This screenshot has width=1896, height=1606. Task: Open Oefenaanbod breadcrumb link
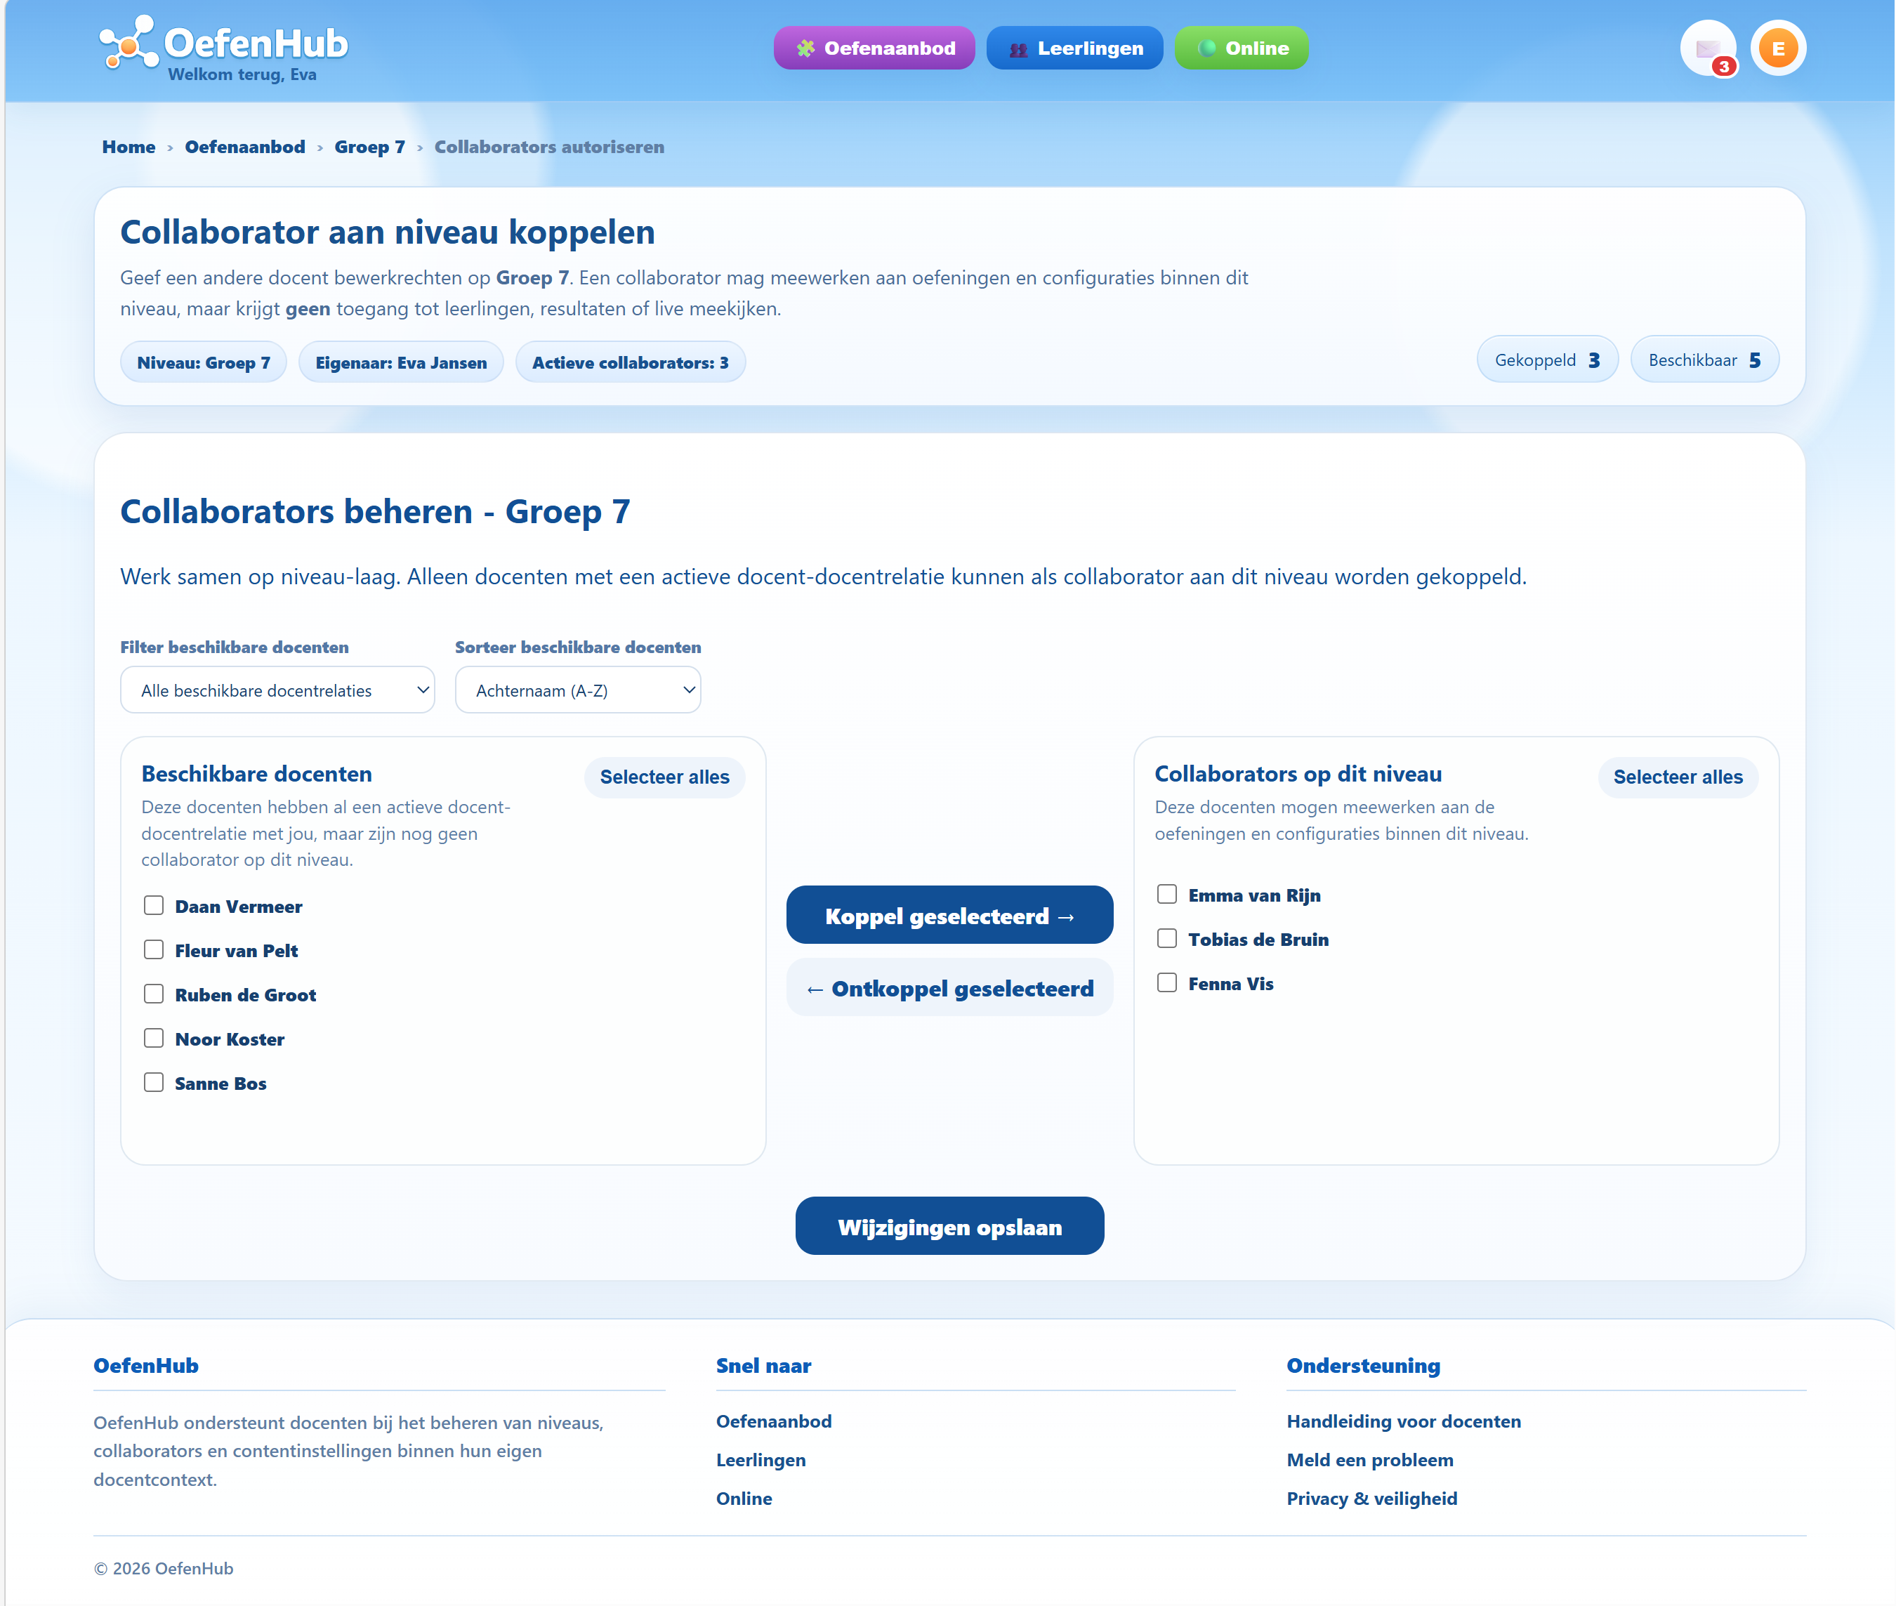245,147
